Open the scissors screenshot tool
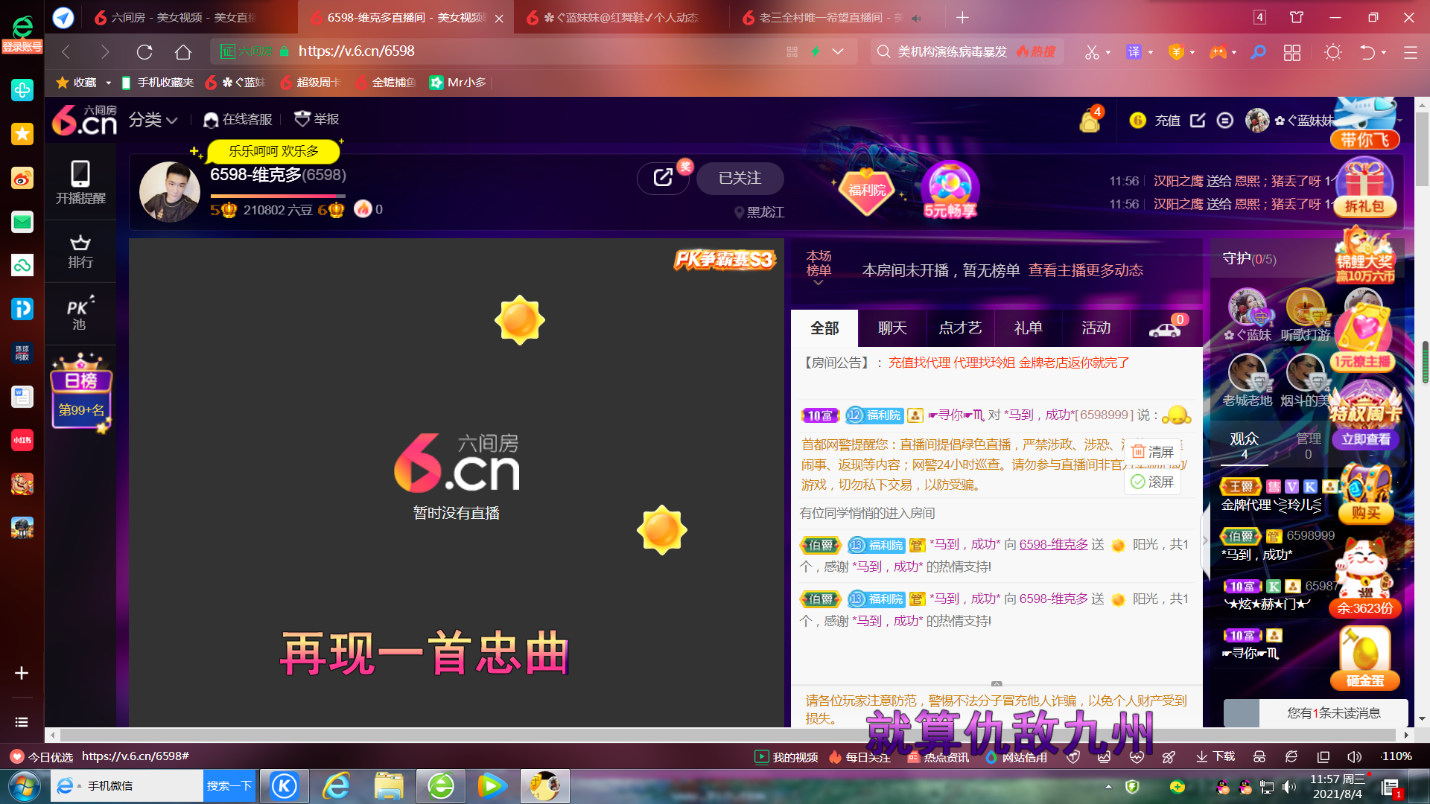Screen dimensions: 1430x804 [1092, 52]
